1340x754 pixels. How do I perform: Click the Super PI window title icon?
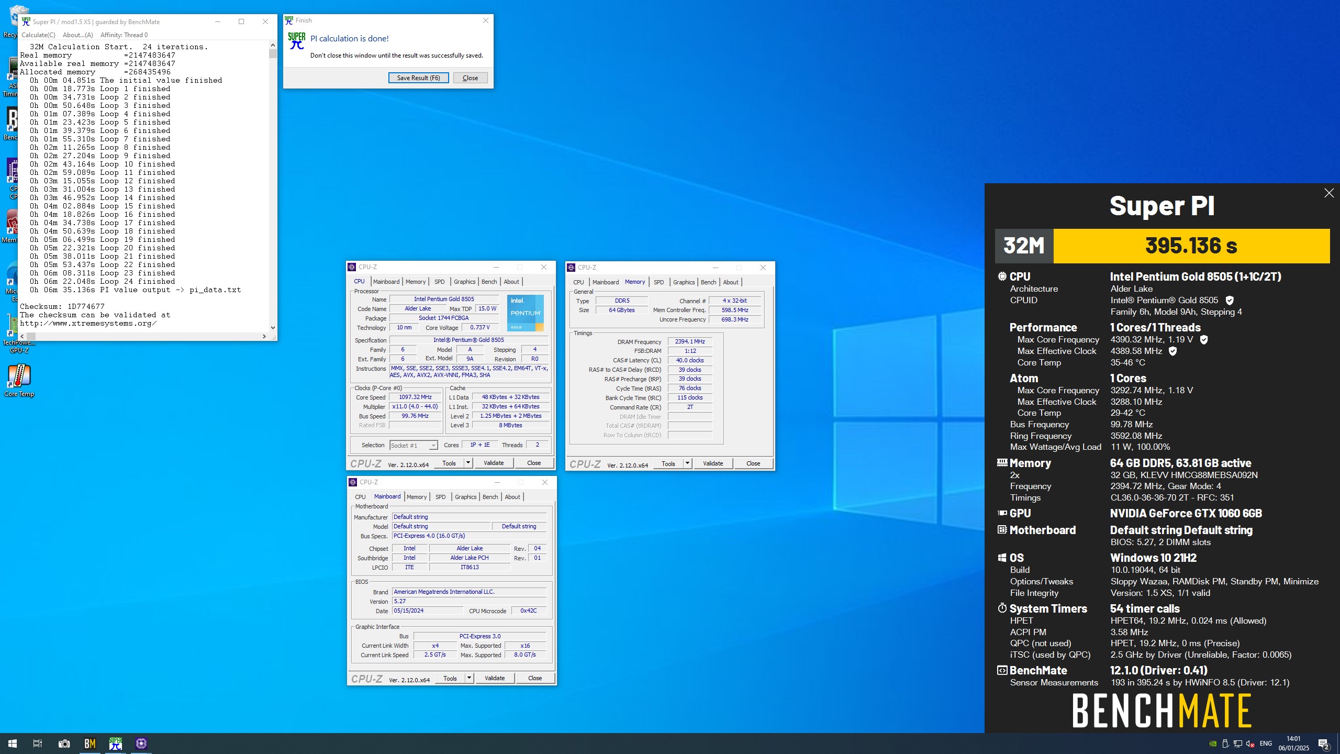coord(26,21)
